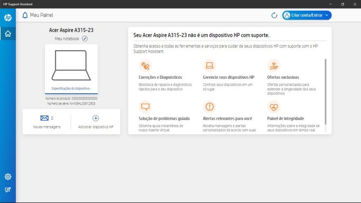Click the Correções e Diagnósticos wrench icon
The height and width of the screenshot is (203, 361).
coord(145,66)
